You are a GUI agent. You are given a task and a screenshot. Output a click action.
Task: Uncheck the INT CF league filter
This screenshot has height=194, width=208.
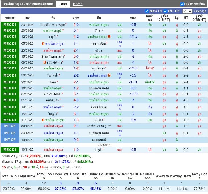pyautogui.click(x=166, y=11)
